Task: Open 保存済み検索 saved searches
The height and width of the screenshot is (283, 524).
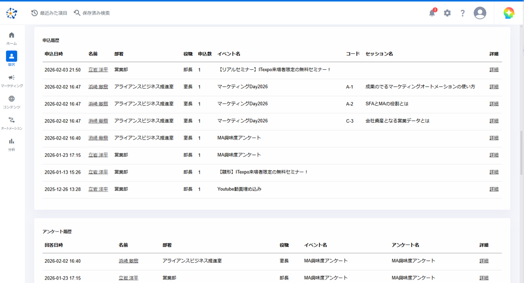Action: (x=92, y=13)
